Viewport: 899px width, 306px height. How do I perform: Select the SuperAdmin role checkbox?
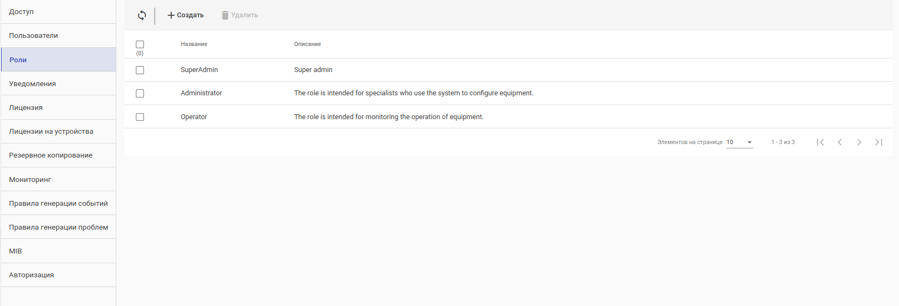pos(140,70)
